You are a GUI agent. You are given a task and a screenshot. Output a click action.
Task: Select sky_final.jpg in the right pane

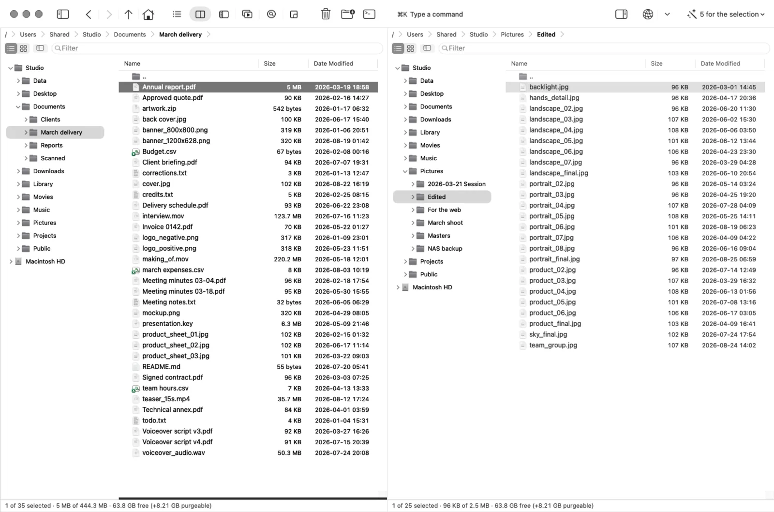tap(635, 334)
